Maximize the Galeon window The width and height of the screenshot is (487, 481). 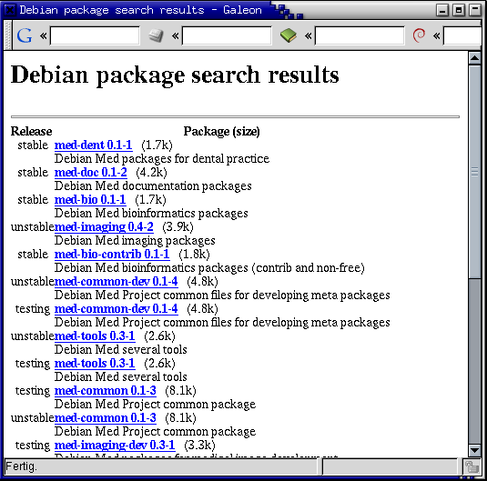pos(459,10)
